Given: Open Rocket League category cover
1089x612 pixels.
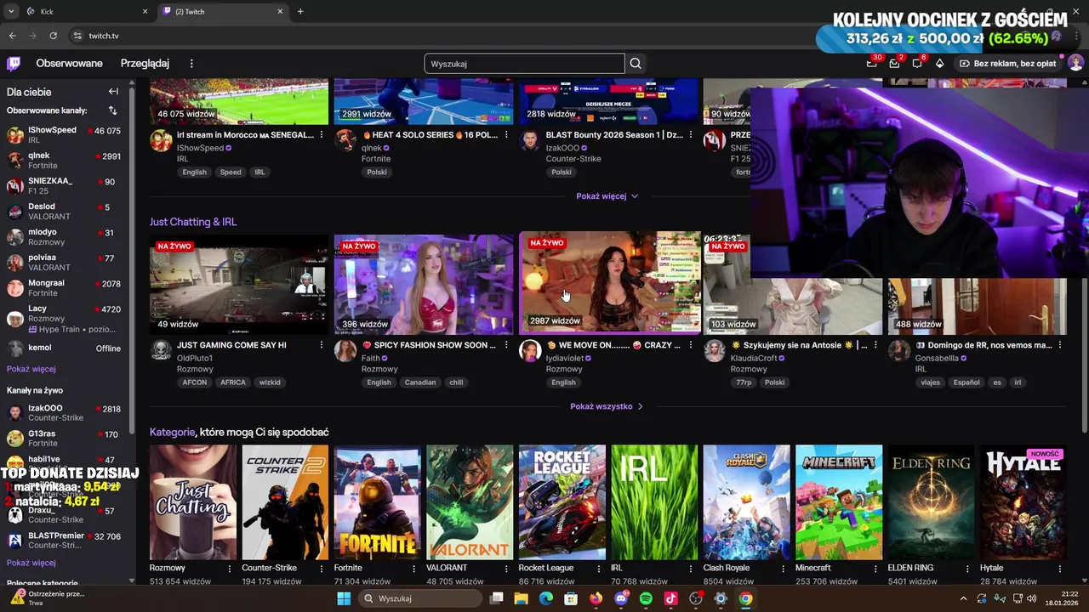Looking at the screenshot, I should coord(562,502).
